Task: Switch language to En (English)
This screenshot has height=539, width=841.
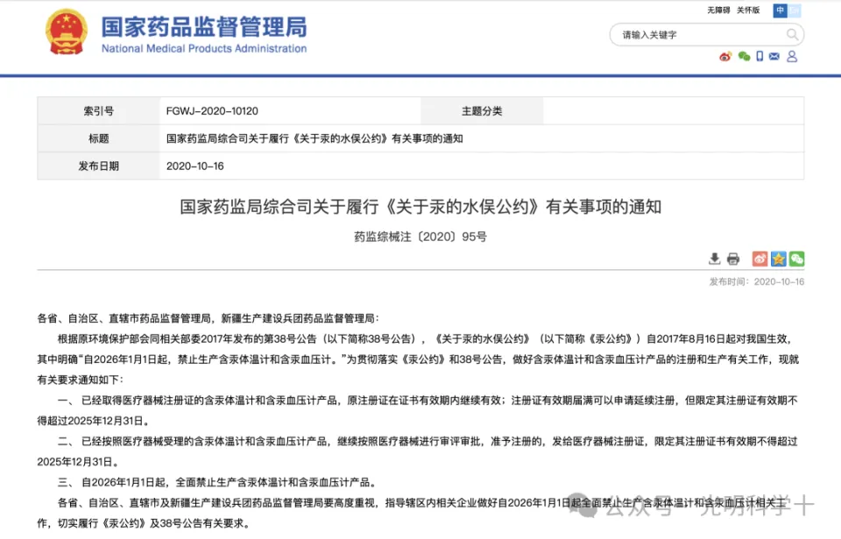Action: 793,11
